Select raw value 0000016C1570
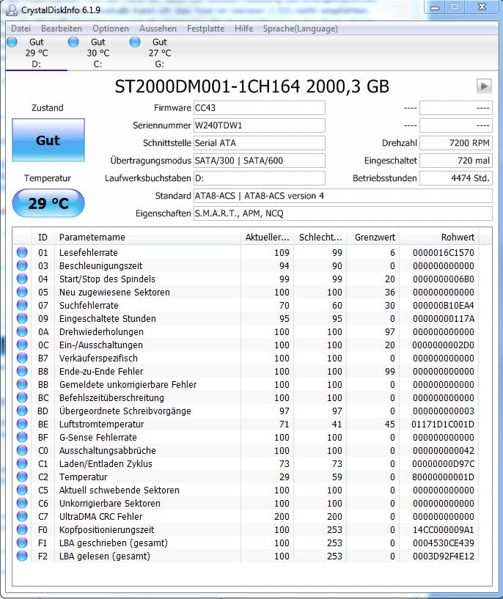This screenshot has height=599, width=503. 444,252
